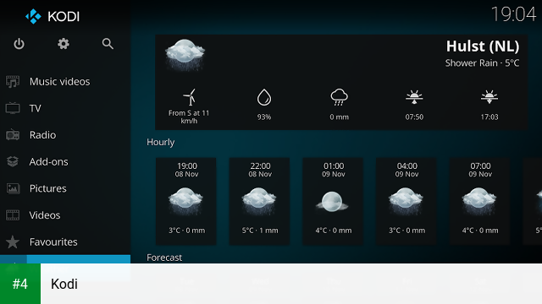
Task: Click the KODI title text
Action: pyautogui.click(x=64, y=17)
